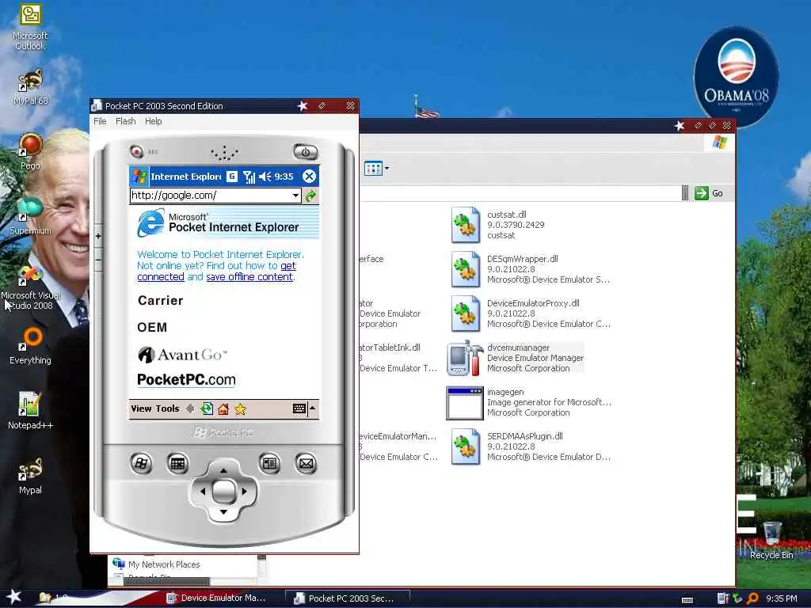Click Microsoft Visual Studio 2008 desktop icon
The width and height of the screenshot is (811, 608).
click(x=30, y=287)
